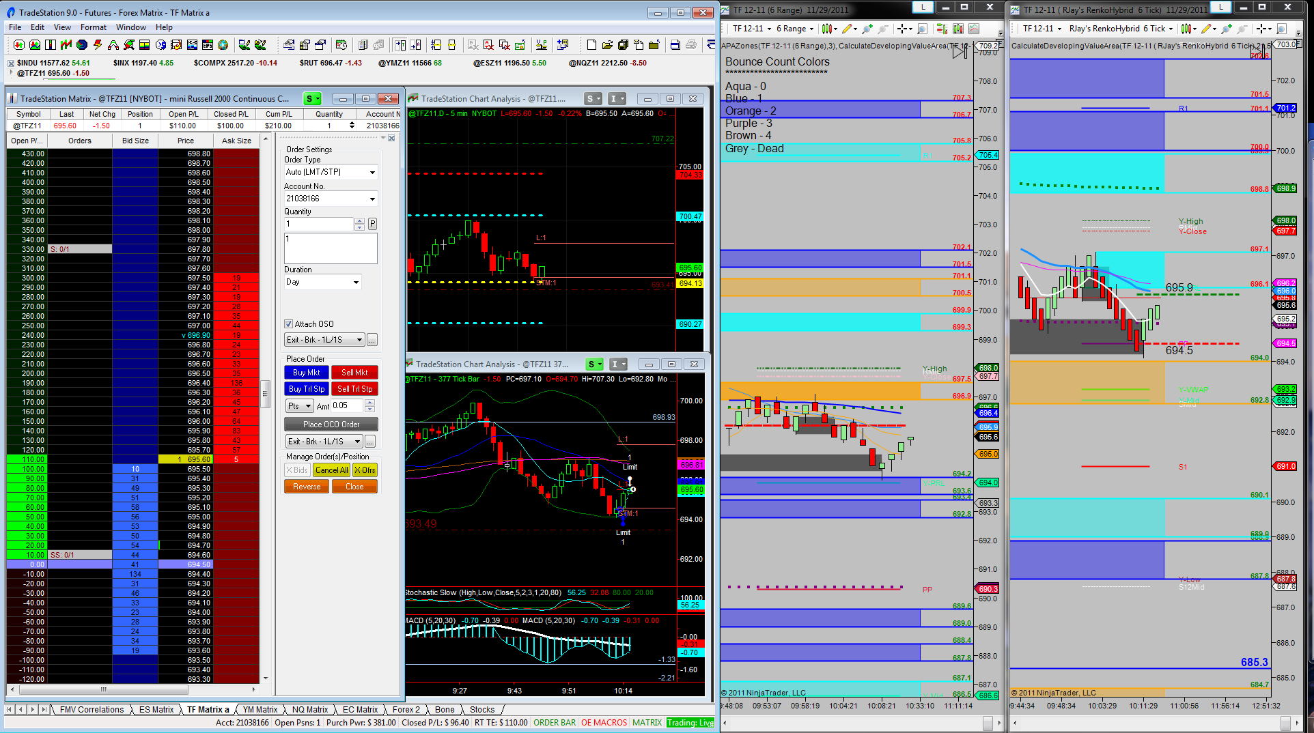Image resolution: width=1314 pixels, height=733 pixels.
Task: Click the Cancel All button
Action: point(332,470)
